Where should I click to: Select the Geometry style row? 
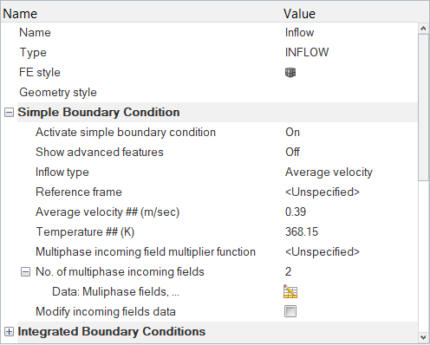pyautogui.click(x=209, y=92)
